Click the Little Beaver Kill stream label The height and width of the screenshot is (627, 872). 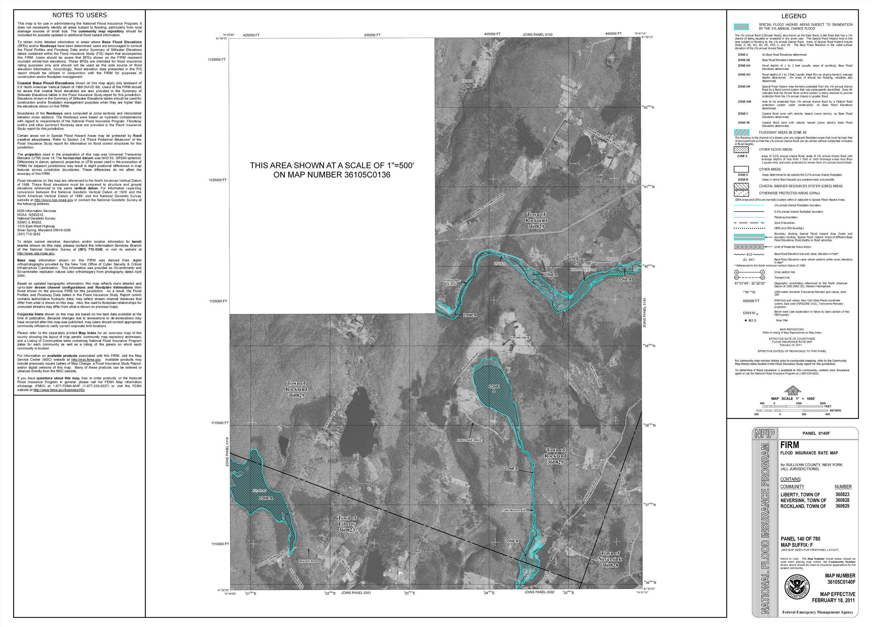tap(513, 511)
